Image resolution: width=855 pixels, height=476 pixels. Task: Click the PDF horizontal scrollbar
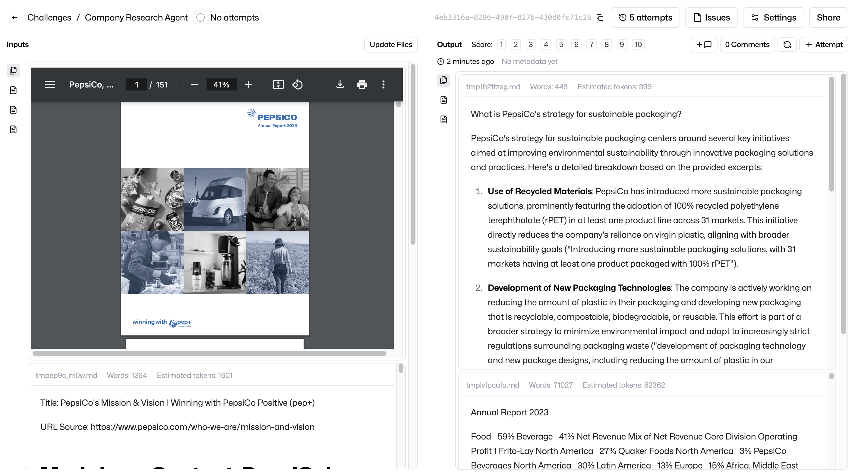tap(209, 354)
